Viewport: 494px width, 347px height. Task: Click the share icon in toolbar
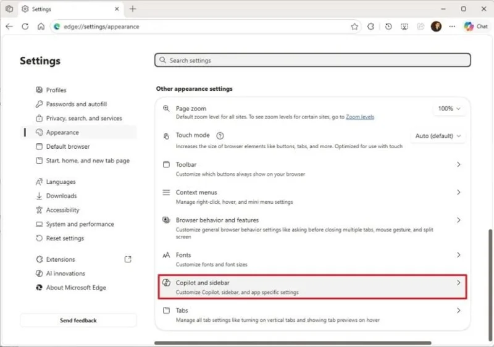[421, 27]
